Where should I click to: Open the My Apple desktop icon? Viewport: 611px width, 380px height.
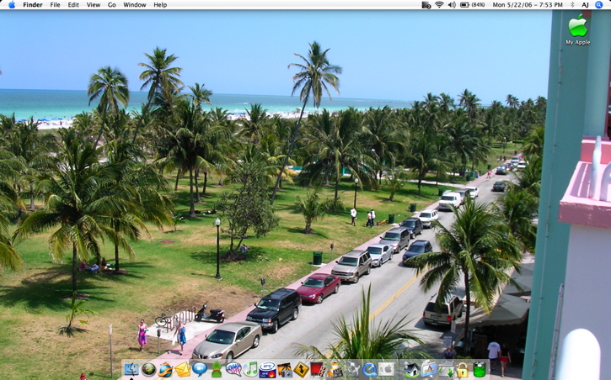click(x=578, y=30)
